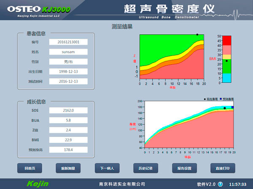This screenshot has width=253, height=189.
Task: Click the BMI axis label in red
Action: 213,59
